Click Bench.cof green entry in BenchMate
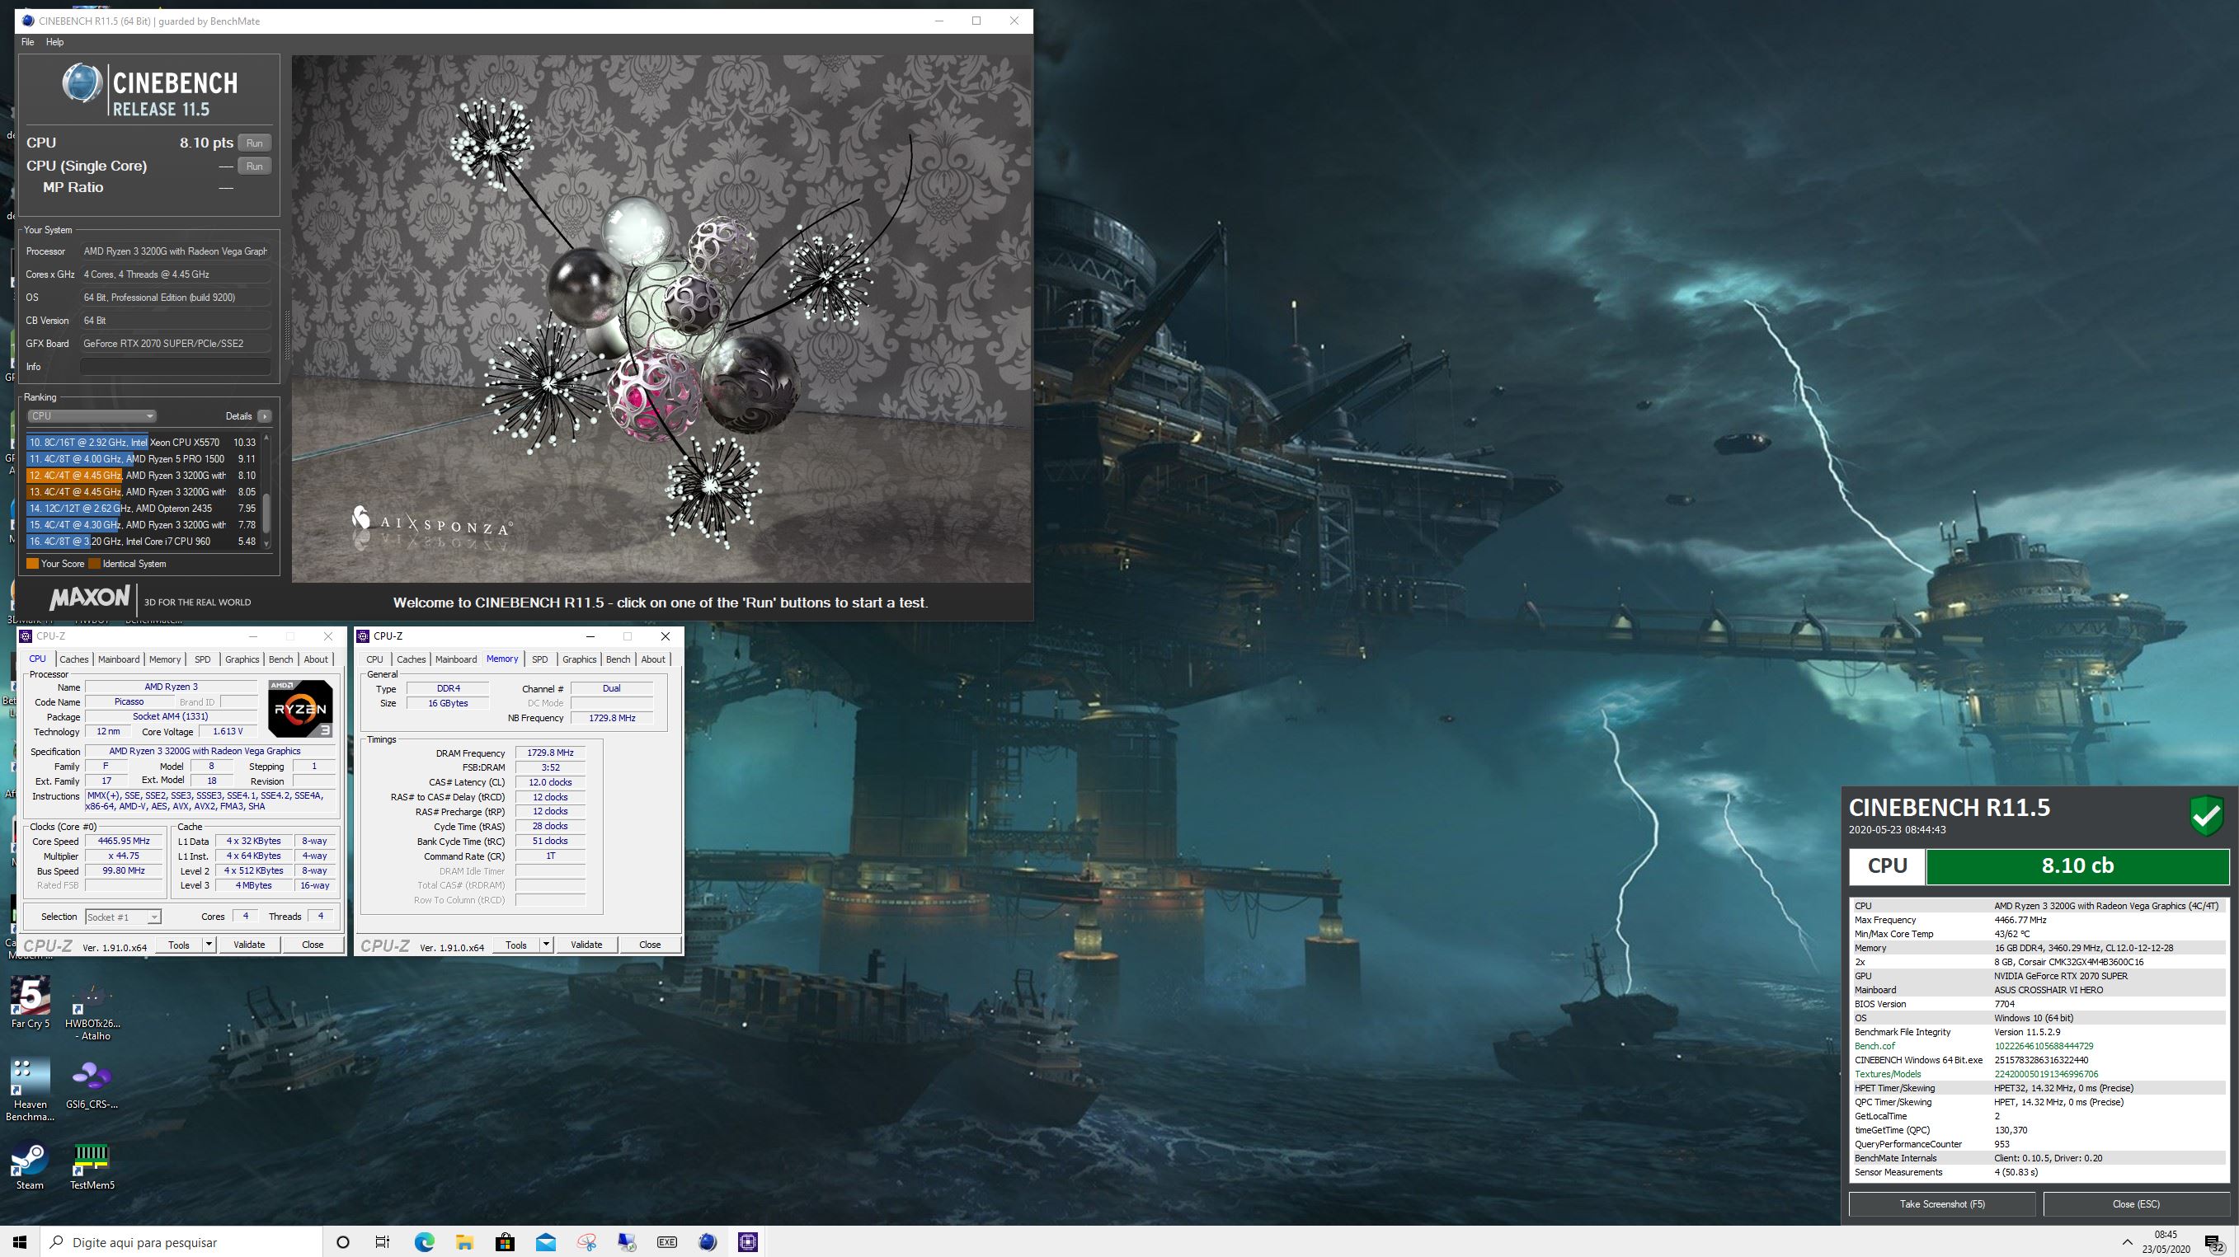The width and height of the screenshot is (2239, 1257). (2039, 1046)
